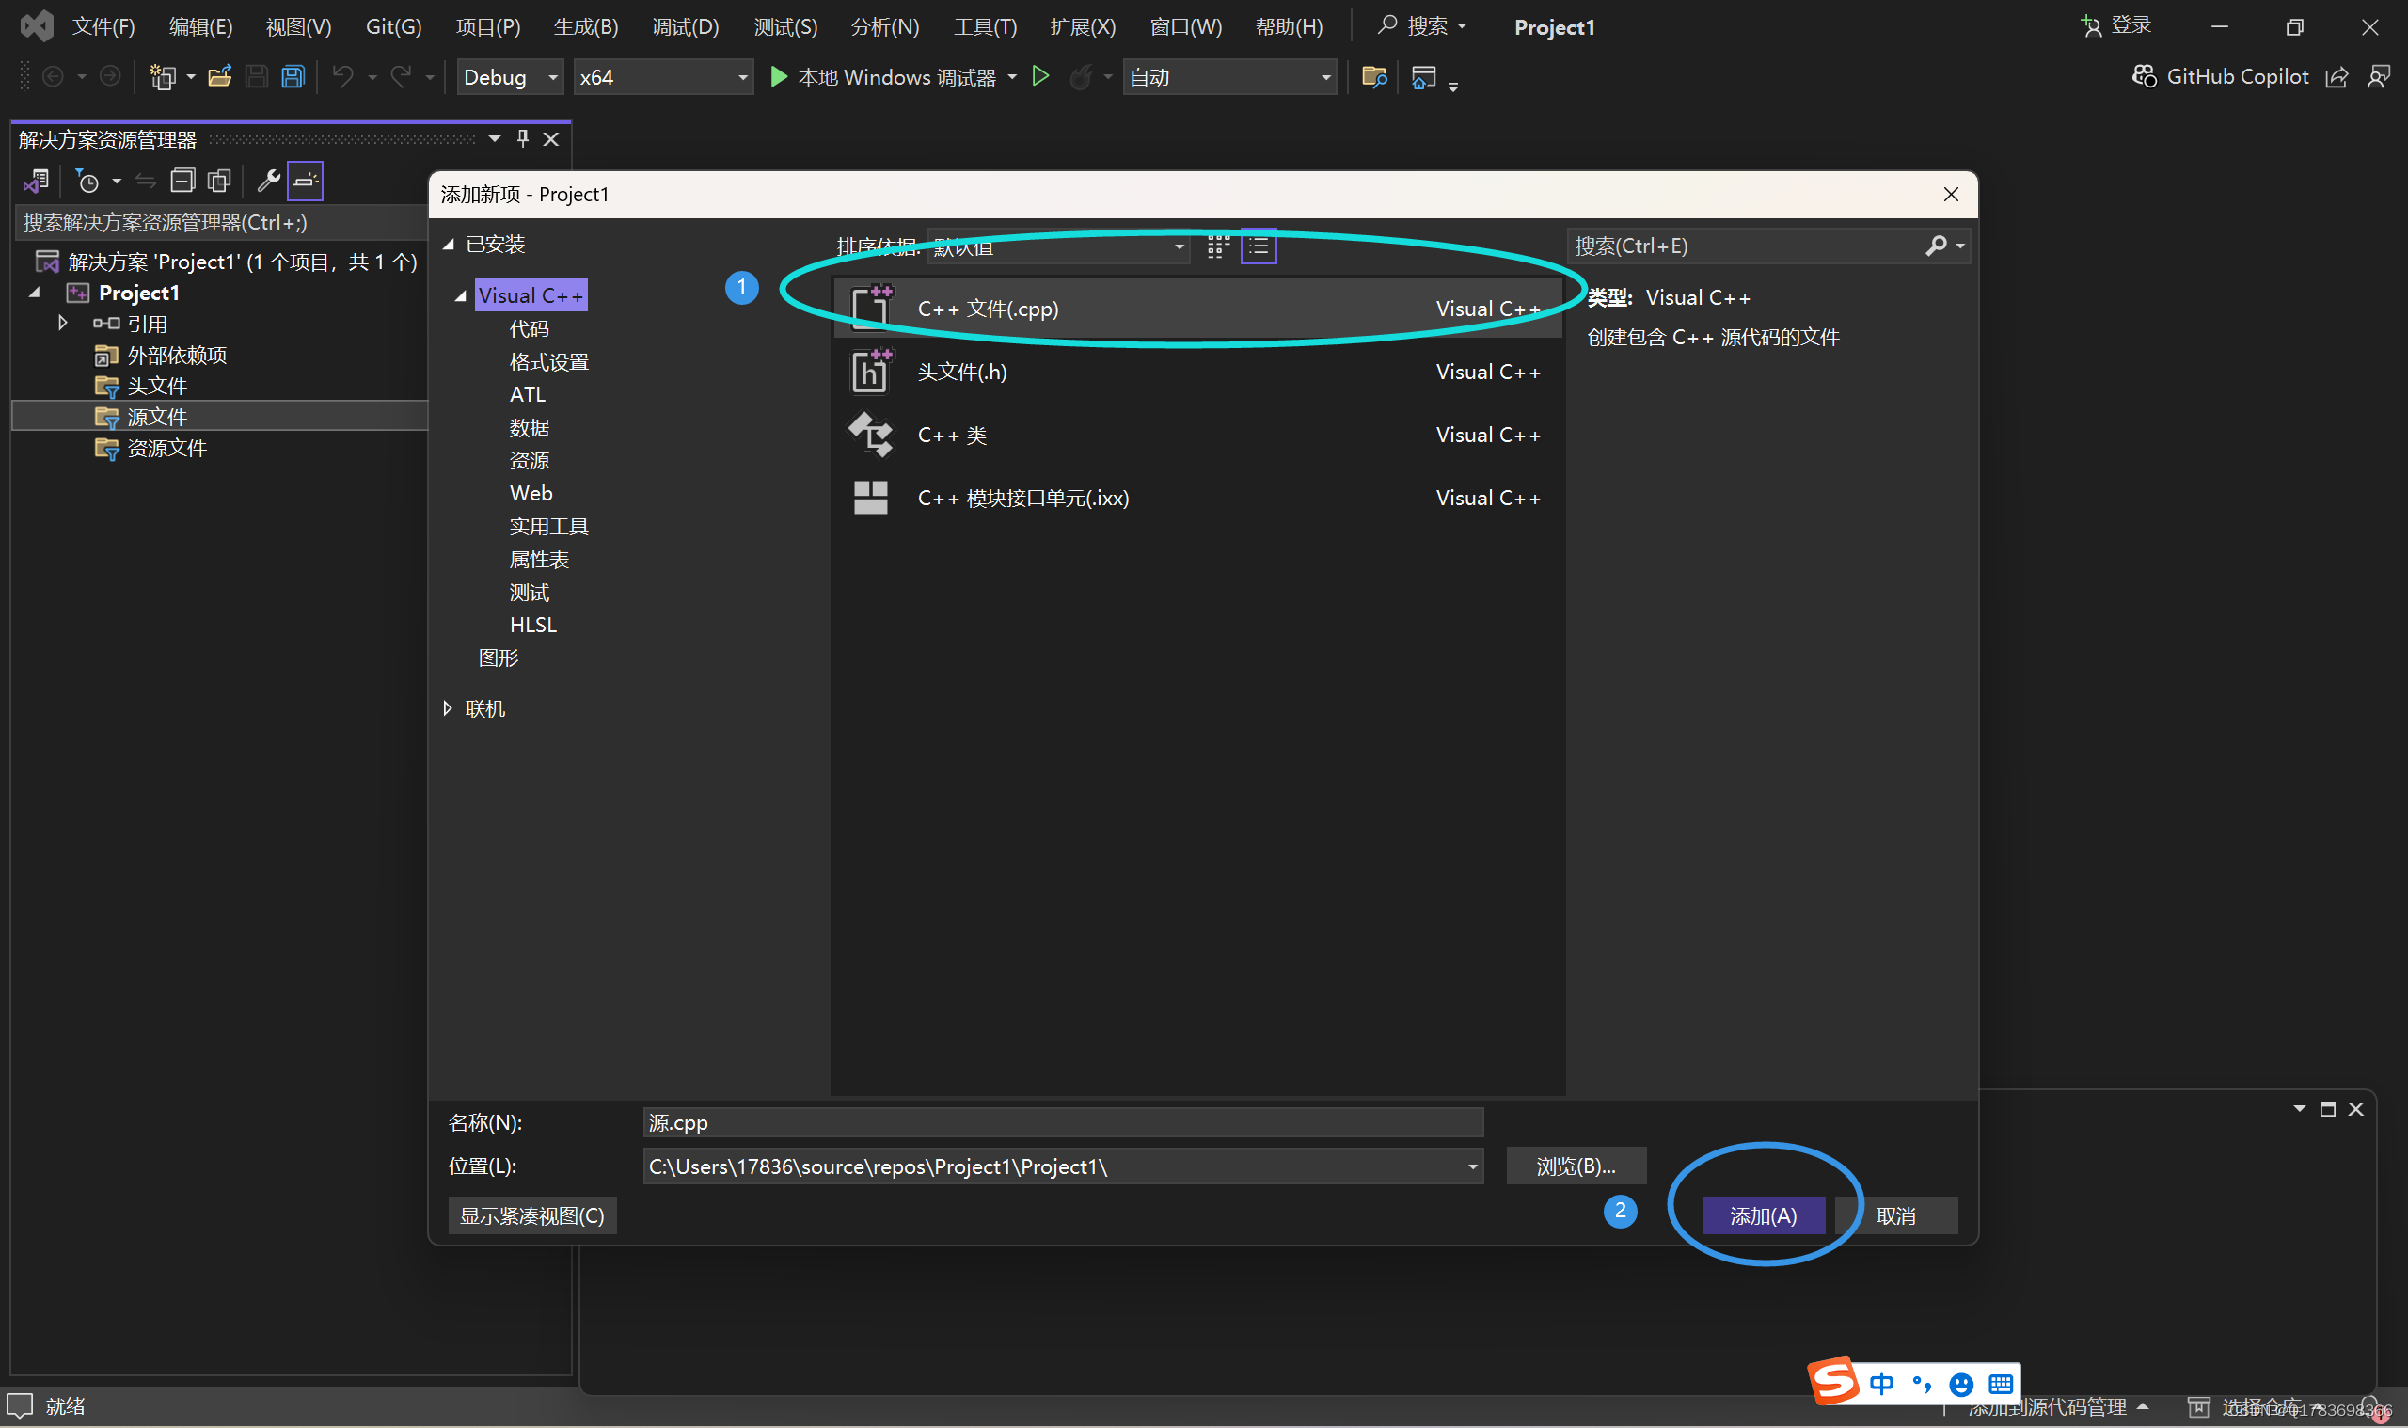2408x1428 pixels.
Task: Switch dialog to small icons view
Action: pos(1218,246)
